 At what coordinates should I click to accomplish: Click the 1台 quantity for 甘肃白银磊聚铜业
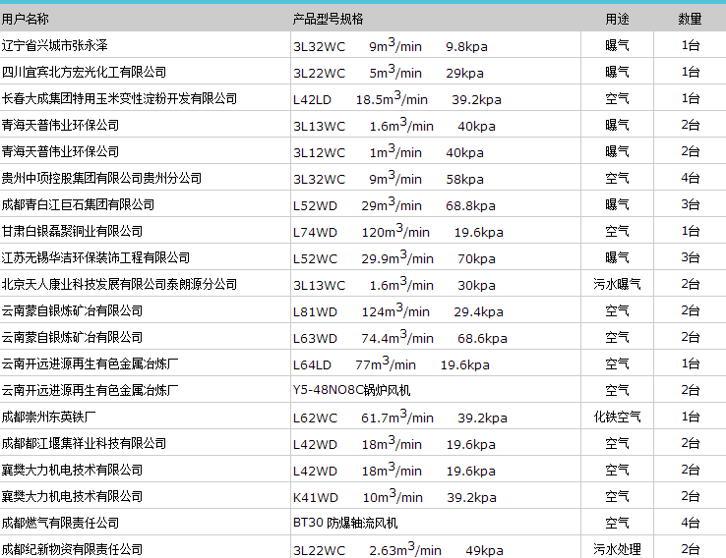tap(690, 231)
